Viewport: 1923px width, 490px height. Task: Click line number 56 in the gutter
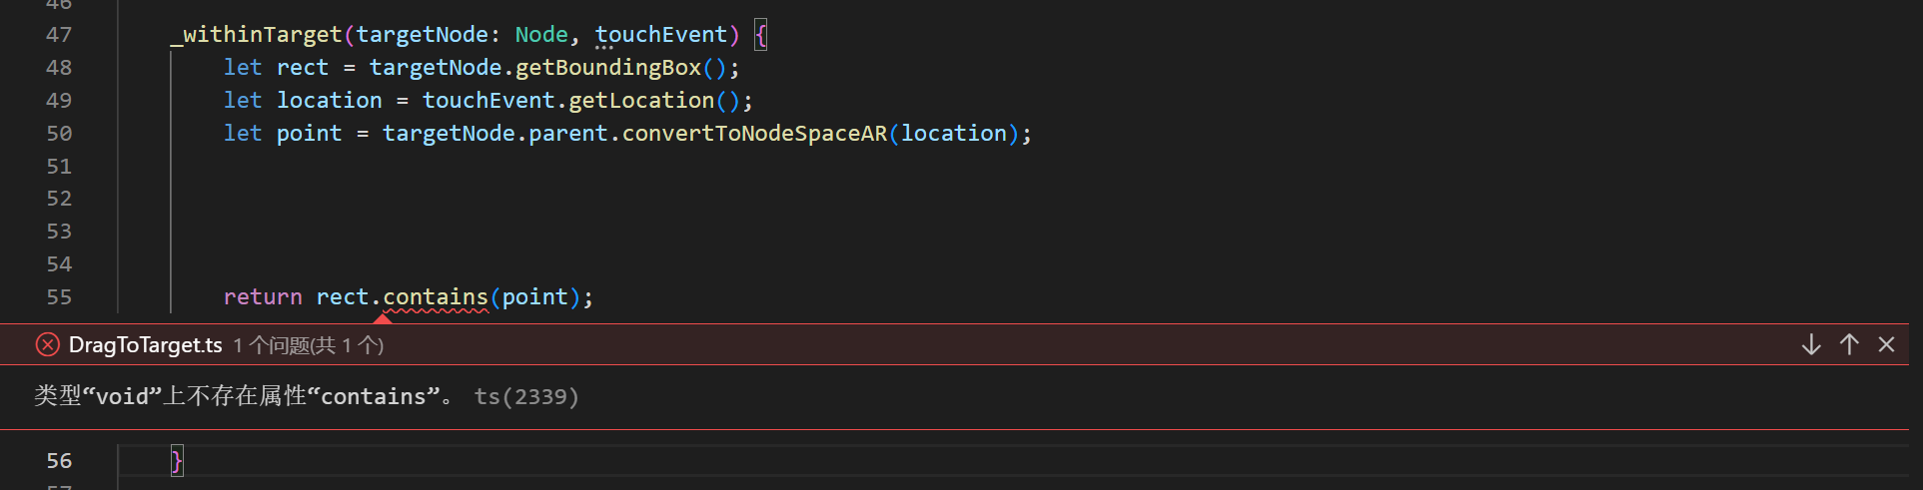59,461
